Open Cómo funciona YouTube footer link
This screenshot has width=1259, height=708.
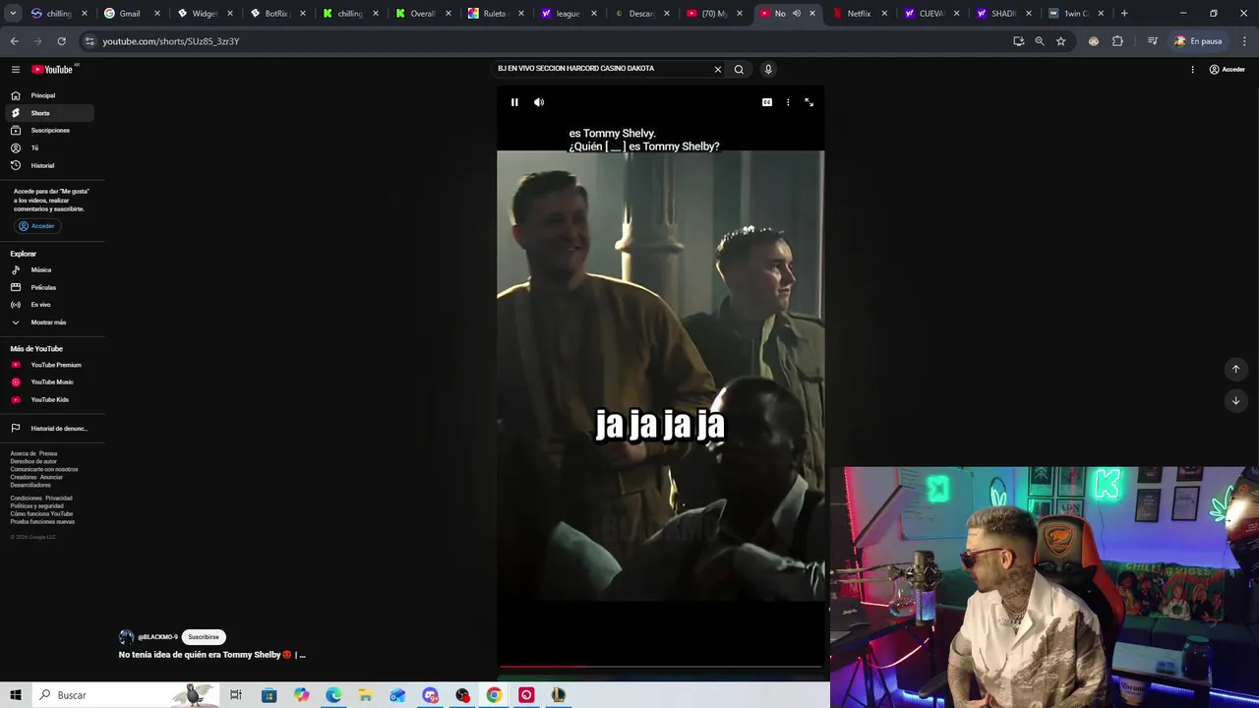[41, 514]
